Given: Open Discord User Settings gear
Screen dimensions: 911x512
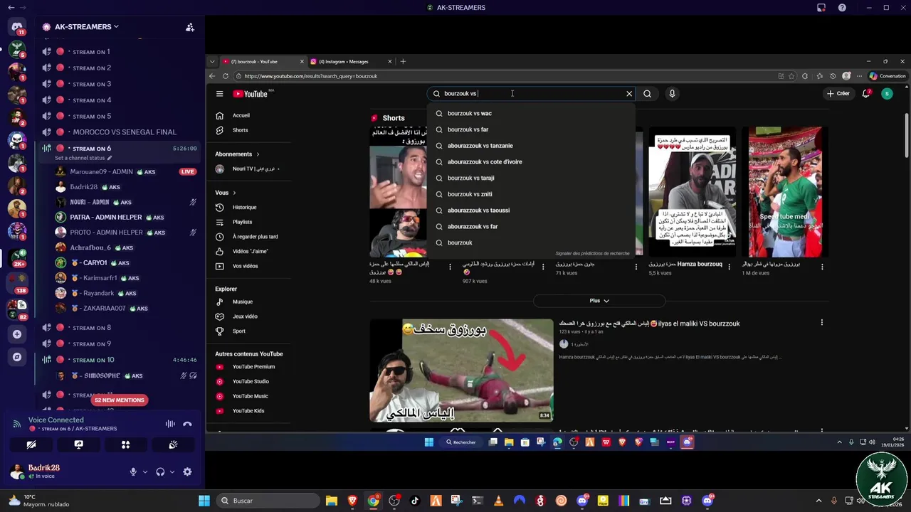Looking at the screenshot, I should 187,471.
